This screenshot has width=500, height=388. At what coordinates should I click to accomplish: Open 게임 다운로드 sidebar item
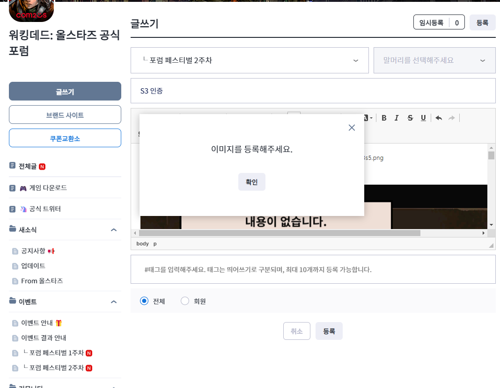point(48,188)
